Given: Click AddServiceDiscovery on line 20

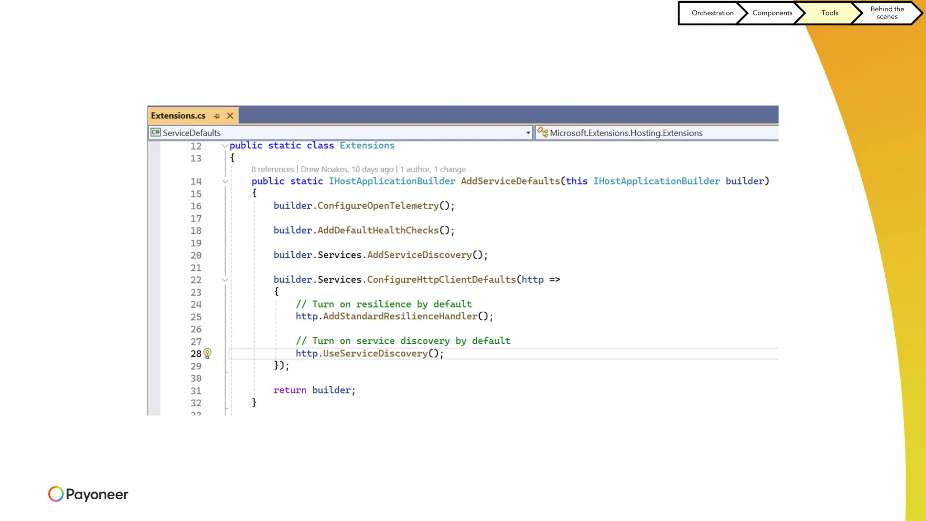Looking at the screenshot, I should (x=420, y=255).
